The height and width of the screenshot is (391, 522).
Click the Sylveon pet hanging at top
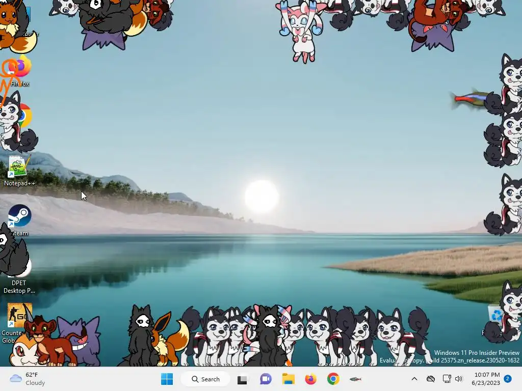pos(302,32)
